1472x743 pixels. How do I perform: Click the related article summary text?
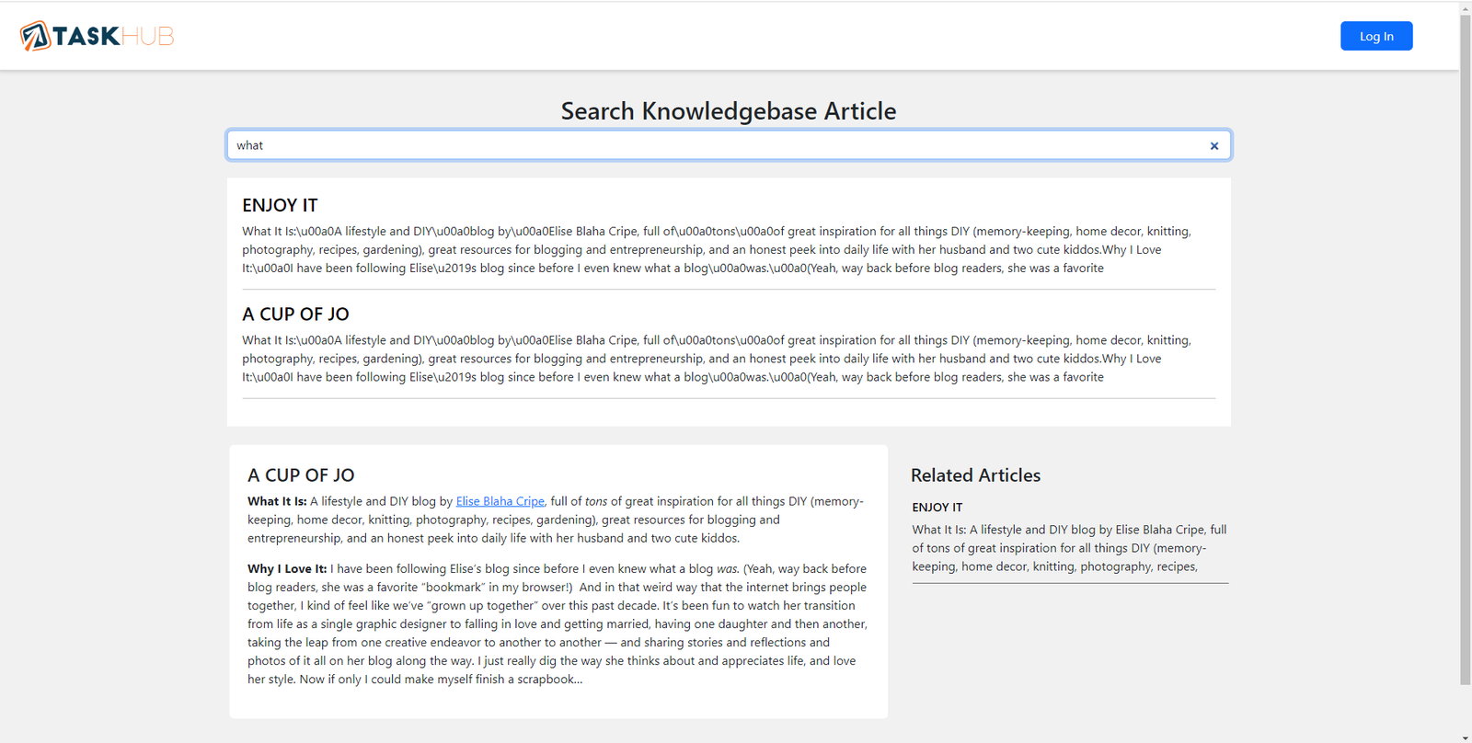(1068, 548)
